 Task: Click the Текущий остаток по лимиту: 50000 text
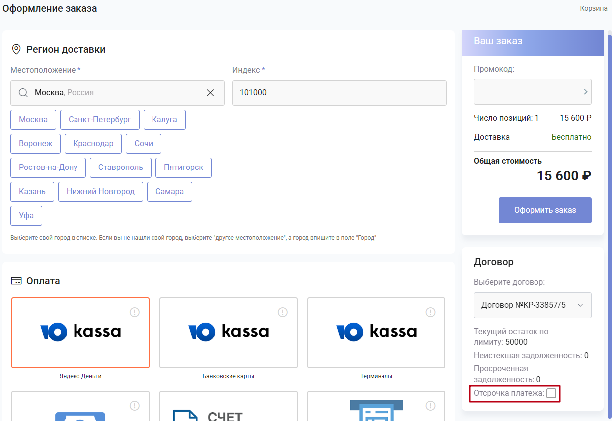pos(511,337)
